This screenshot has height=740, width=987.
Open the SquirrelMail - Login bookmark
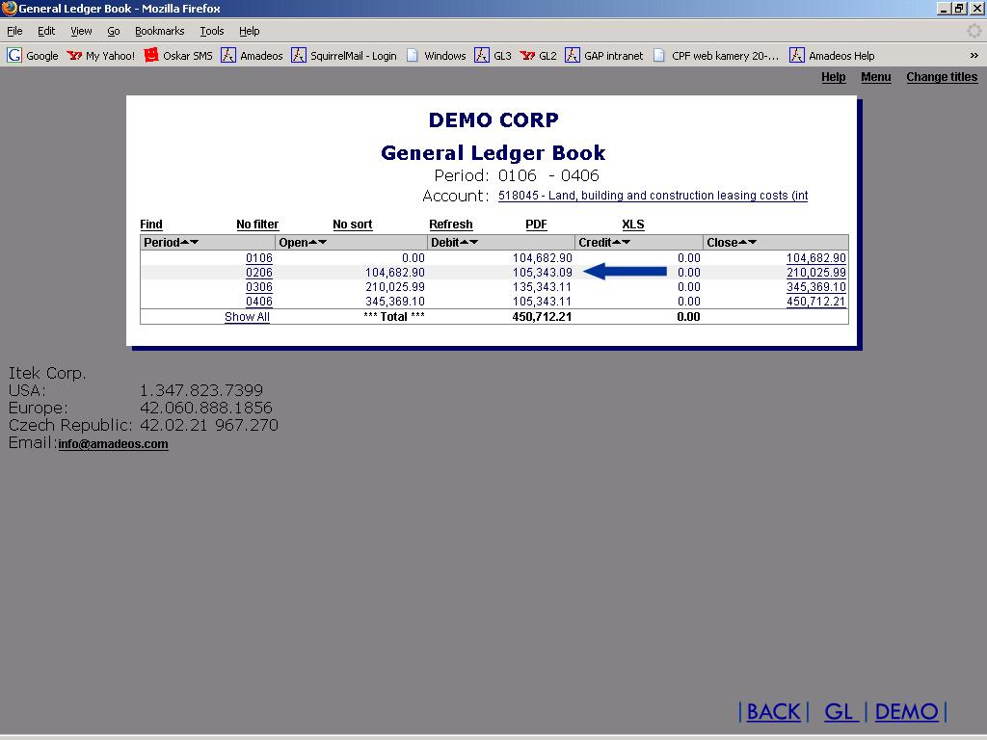point(344,55)
